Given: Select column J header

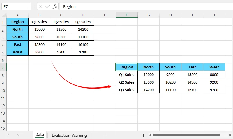Looking at the screenshot, I should [x=214, y=15].
